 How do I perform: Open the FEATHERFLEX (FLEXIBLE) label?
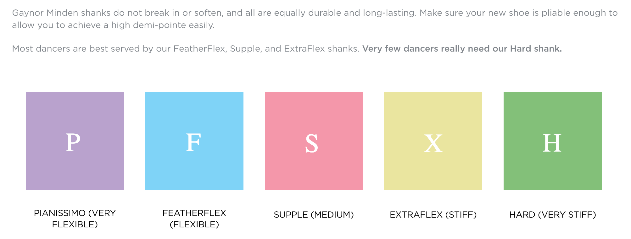coord(194,219)
